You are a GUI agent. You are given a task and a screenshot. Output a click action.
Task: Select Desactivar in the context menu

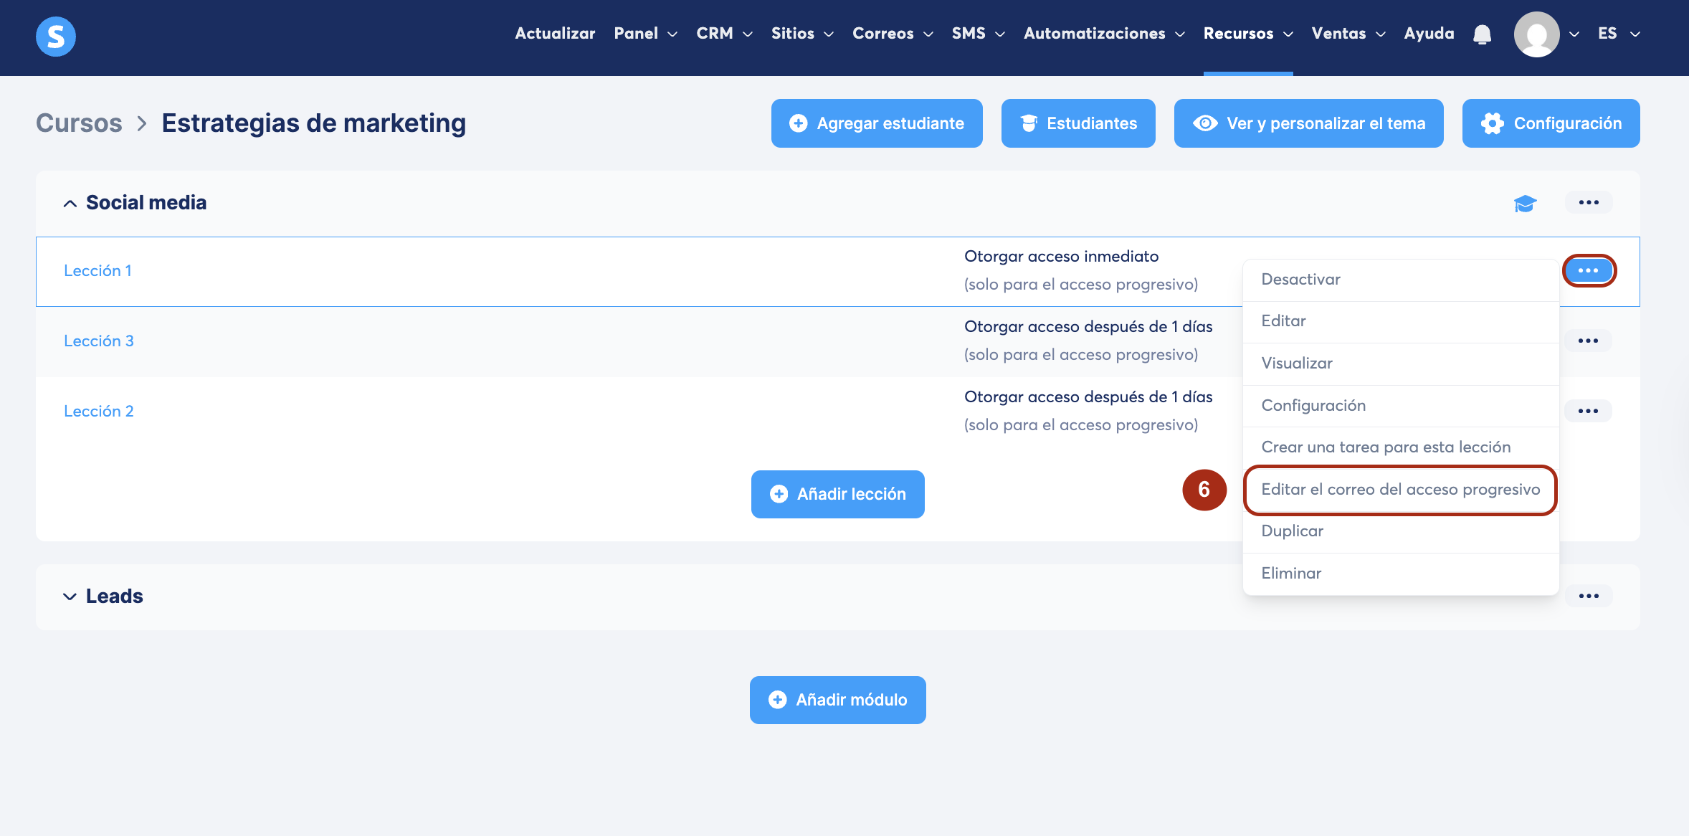click(x=1300, y=280)
